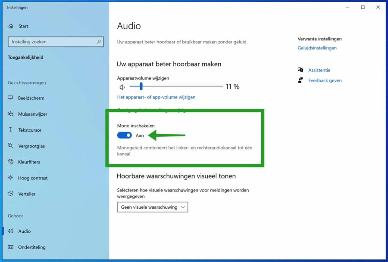
Task: Open Verteller narrator settings icon
Action: click(x=10, y=194)
